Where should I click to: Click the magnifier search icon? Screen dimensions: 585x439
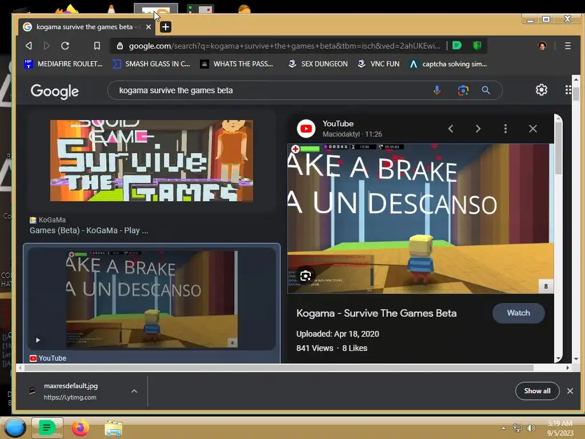[x=486, y=90]
